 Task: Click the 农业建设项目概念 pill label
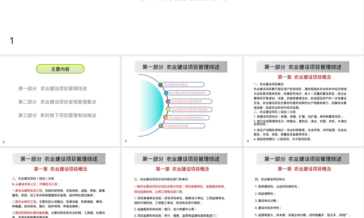coord(183,85)
